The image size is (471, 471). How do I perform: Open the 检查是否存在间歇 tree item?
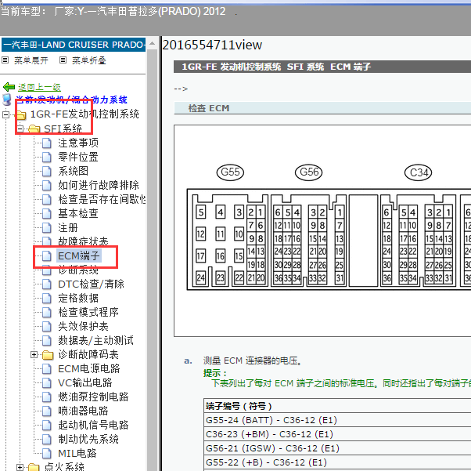tap(102, 200)
